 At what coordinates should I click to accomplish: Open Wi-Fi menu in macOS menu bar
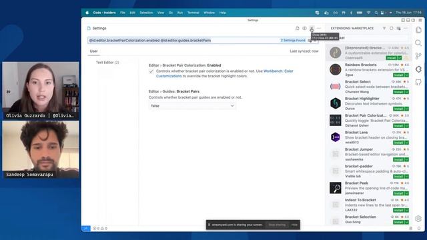(x=368, y=13)
